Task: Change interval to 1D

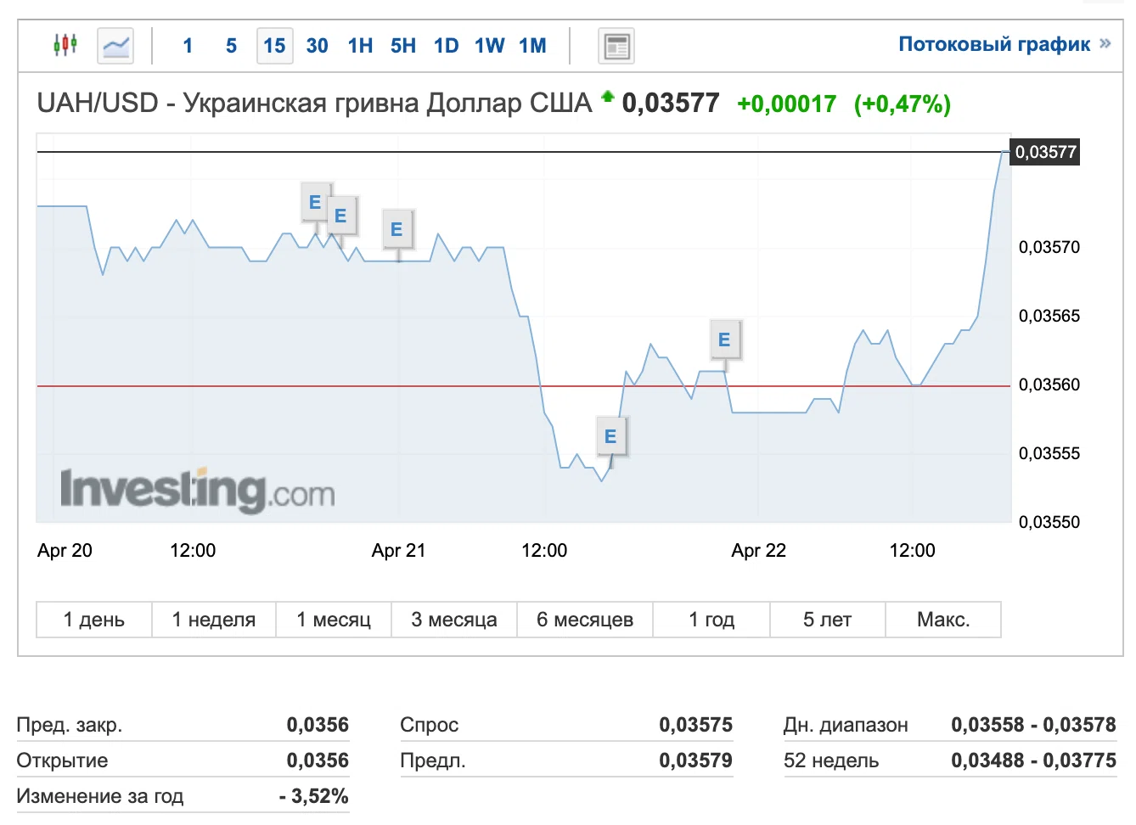Action: coord(446,46)
